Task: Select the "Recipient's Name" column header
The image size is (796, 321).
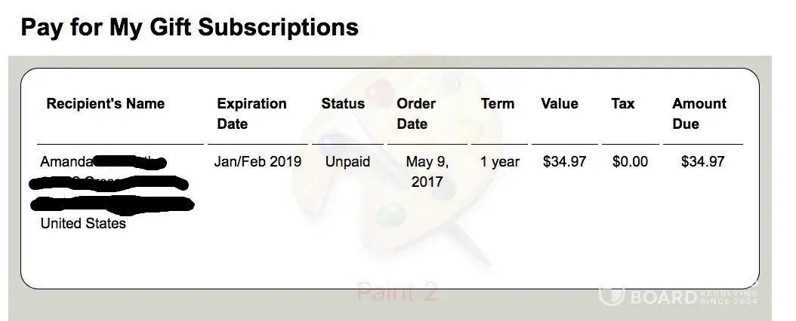Action: pyautogui.click(x=105, y=104)
